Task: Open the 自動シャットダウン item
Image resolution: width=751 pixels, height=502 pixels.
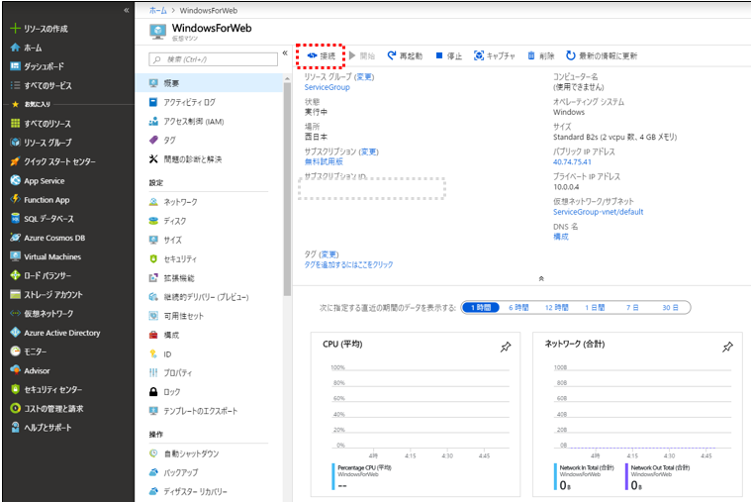Action: pos(210,453)
